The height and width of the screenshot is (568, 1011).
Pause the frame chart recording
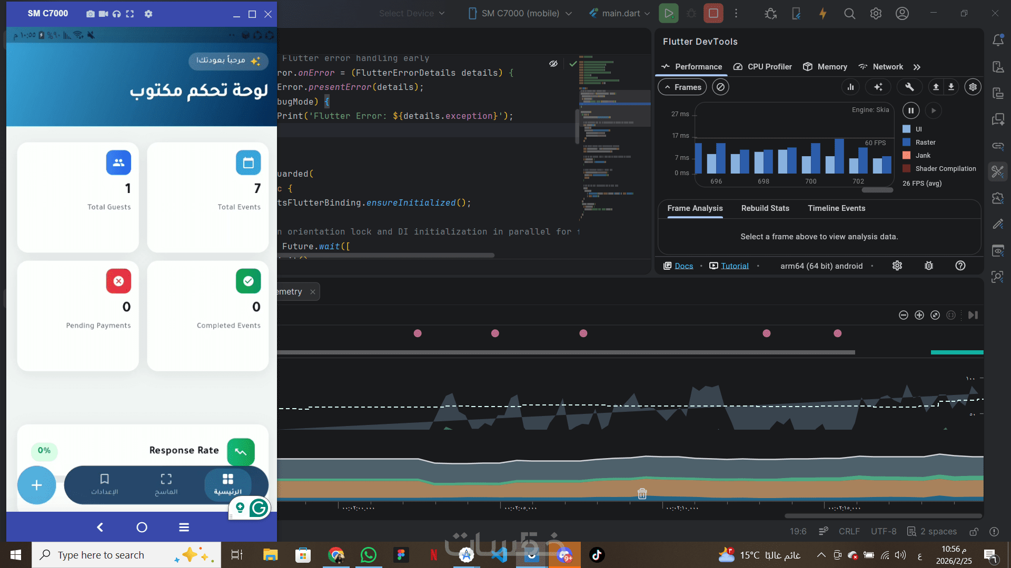click(x=910, y=110)
